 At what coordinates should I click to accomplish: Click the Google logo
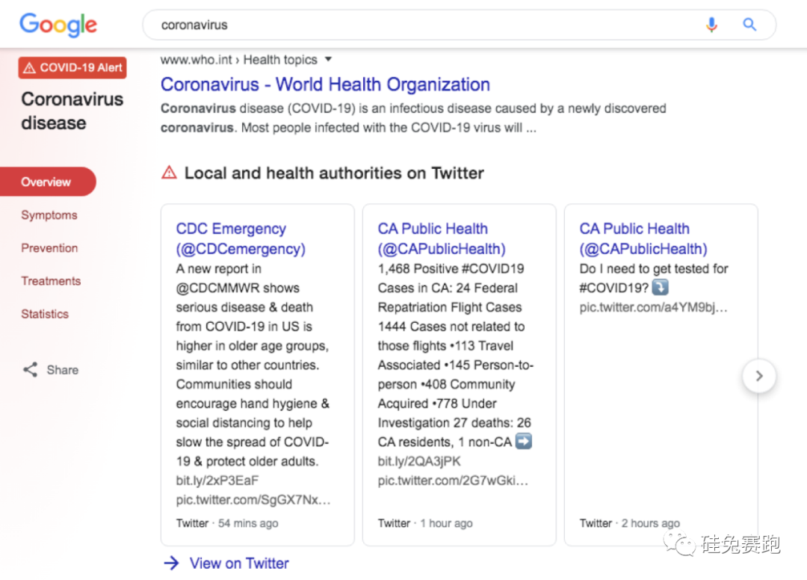click(58, 25)
